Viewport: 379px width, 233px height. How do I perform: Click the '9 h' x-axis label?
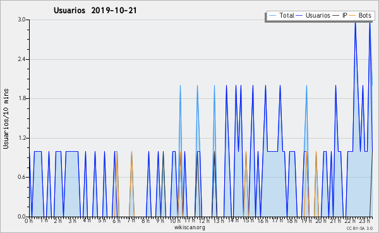click(x=160, y=220)
